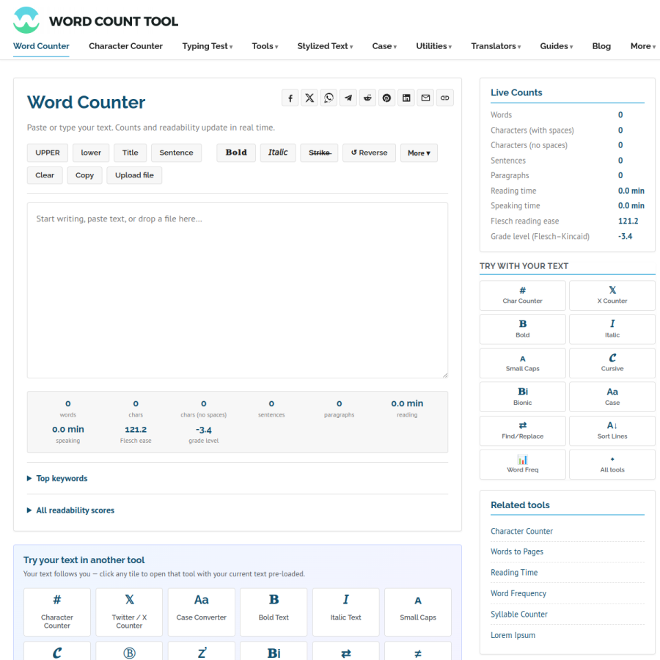660x660 pixels.
Task: Open Small Caps tile in sidebar
Action: point(522,363)
